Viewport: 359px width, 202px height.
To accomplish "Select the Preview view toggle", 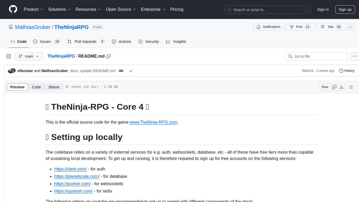I will 17,87.
